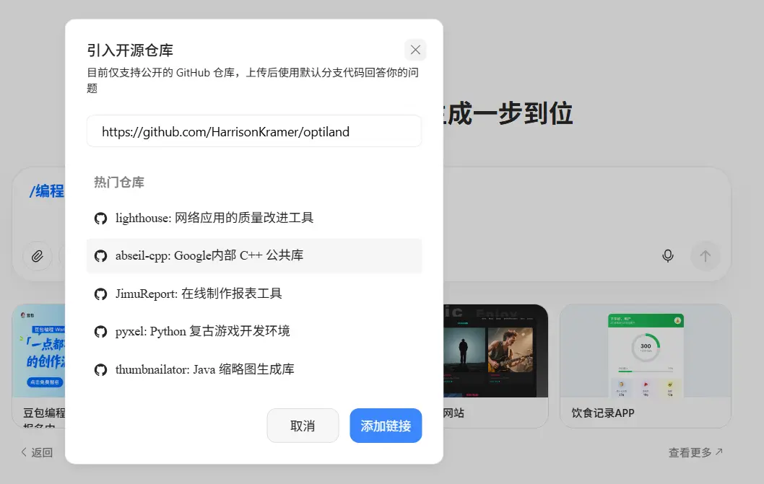Click GitHub icon beside pyxel repository
The width and height of the screenshot is (764, 484).
coord(101,331)
